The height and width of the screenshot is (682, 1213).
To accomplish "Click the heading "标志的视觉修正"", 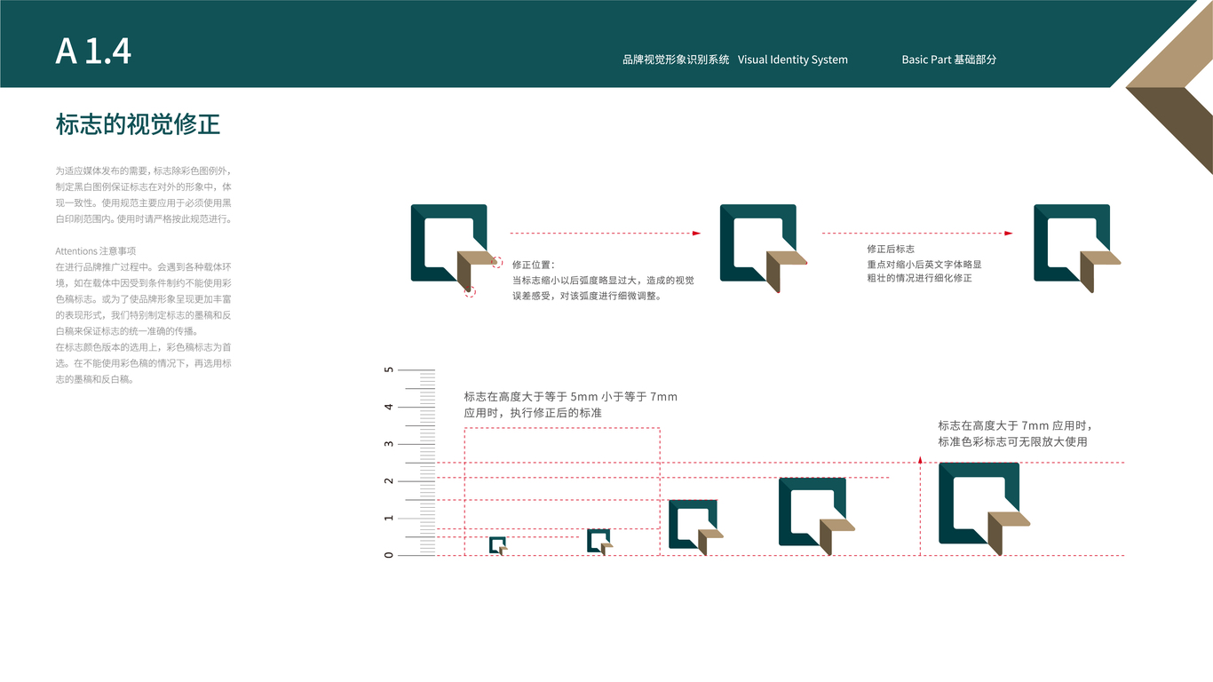I will (x=138, y=124).
